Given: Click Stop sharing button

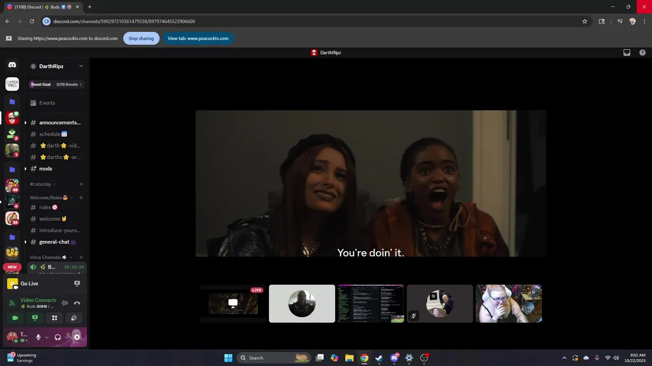Looking at the screenshot, I should [141, 38].
